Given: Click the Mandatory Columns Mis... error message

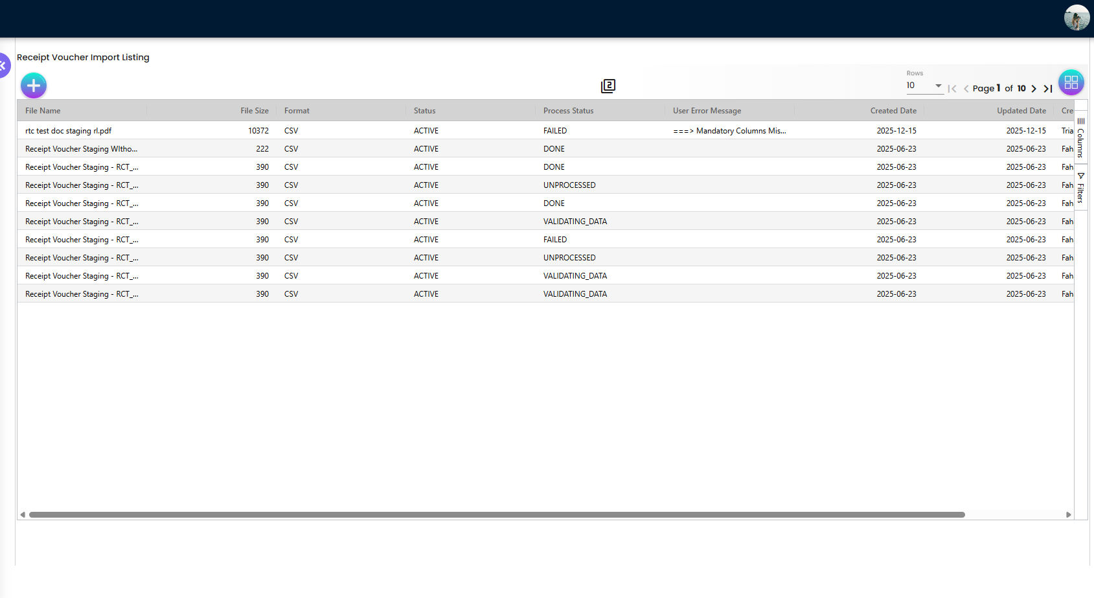Looking at the screenshot, I should [729, 131].
